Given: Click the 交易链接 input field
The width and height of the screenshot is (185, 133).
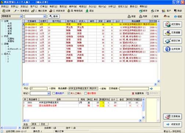Looking at the screenshot, I should (x=134, y=89).
